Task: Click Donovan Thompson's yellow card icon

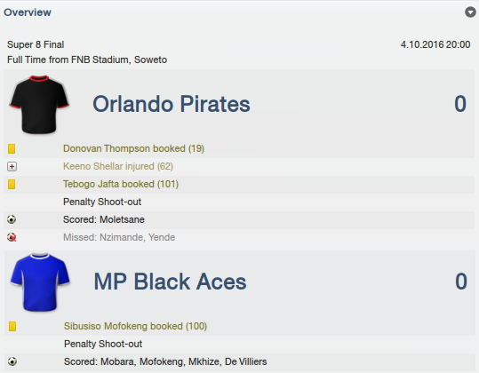Action: pos(12,148)
